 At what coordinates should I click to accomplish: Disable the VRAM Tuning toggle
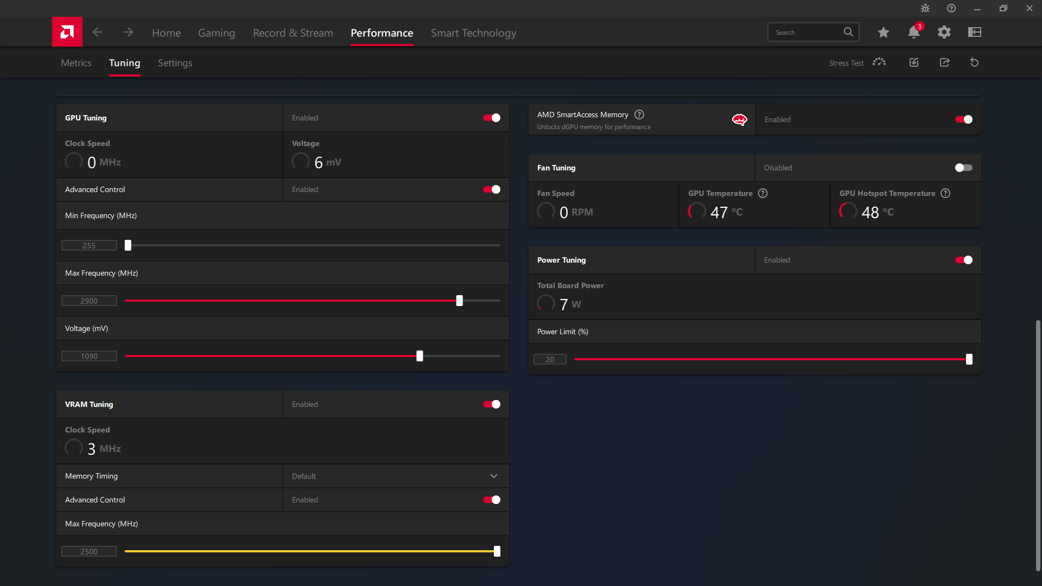(492, 404)
